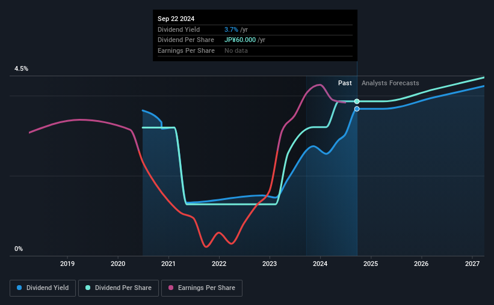Click the Past label on chart
The image size is (494, 305).
(x=345, y=83)
